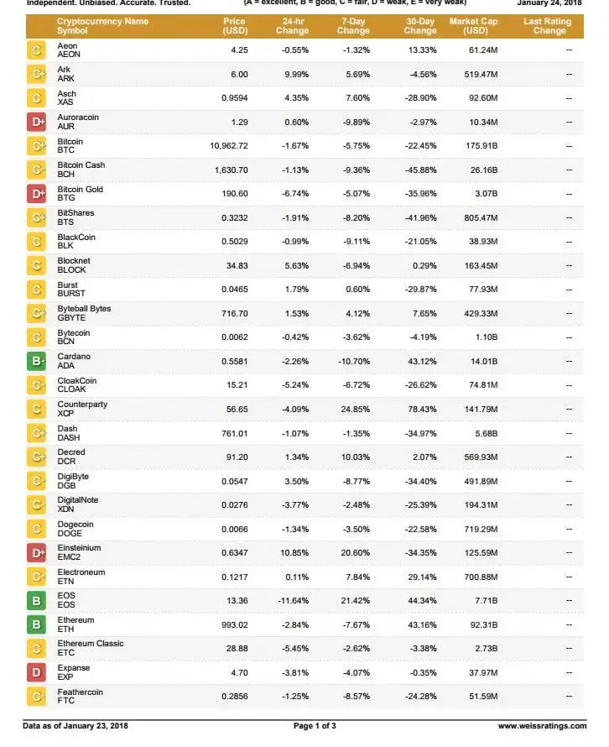Click the Market Cap (USD) column header
Screen dimensions: 609x747
click(x=473, y=26)
